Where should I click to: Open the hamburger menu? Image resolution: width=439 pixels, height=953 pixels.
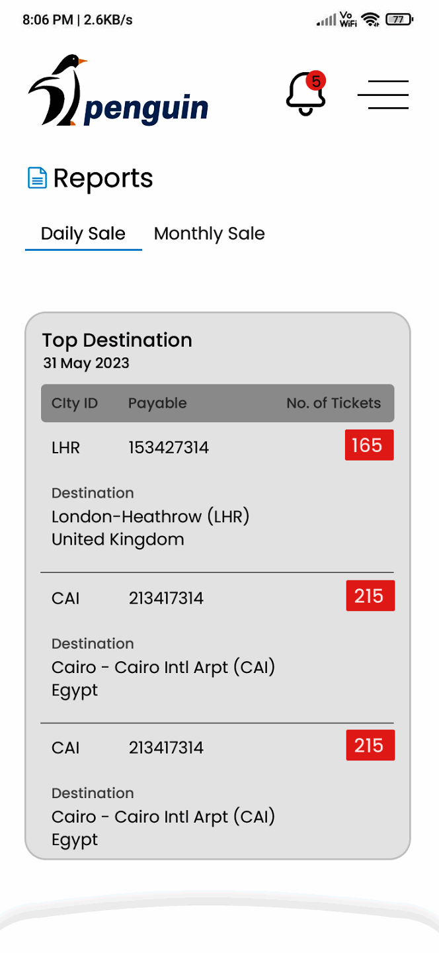click(x=383, y=95)
